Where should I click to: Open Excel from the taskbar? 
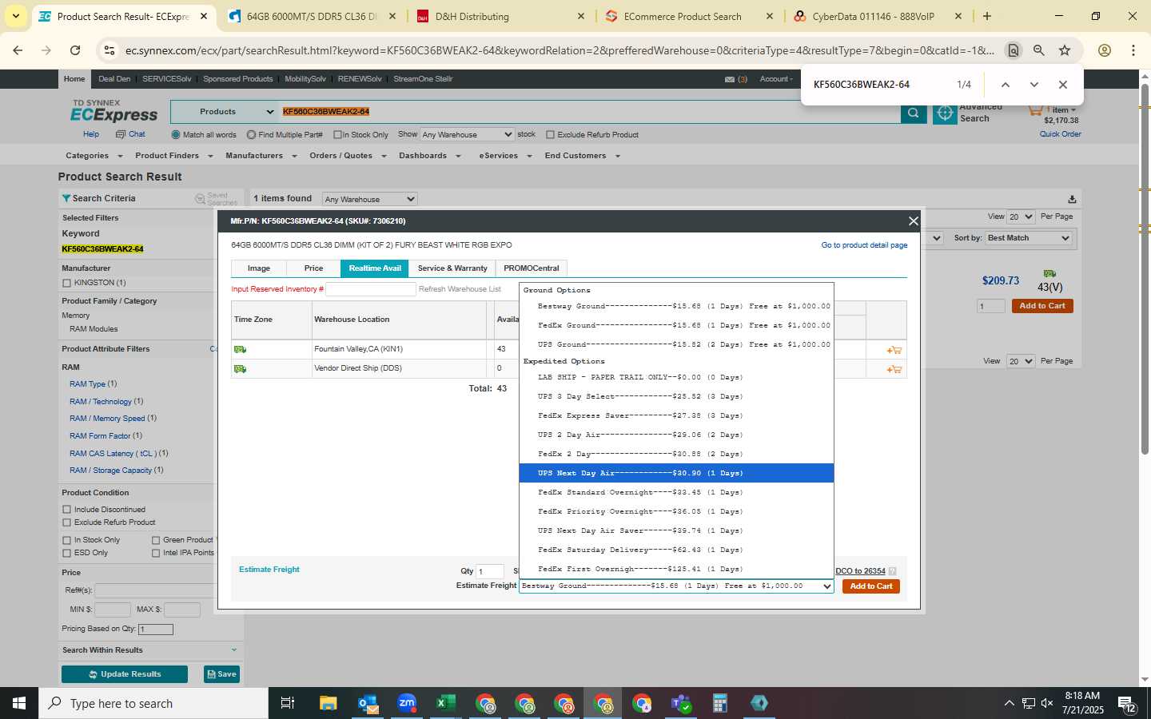tap(446, 703)
